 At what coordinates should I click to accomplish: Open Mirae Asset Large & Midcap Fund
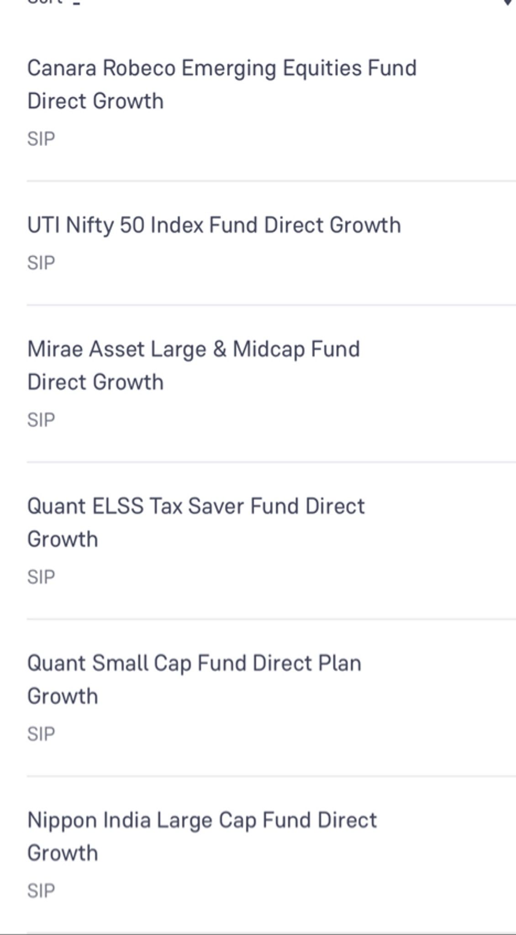[x=194, y=349]
